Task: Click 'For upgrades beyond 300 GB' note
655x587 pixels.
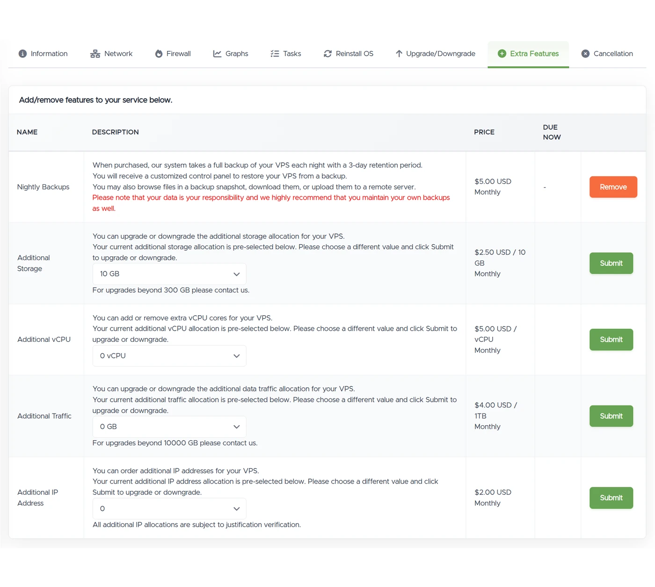Action: point(171,290)
